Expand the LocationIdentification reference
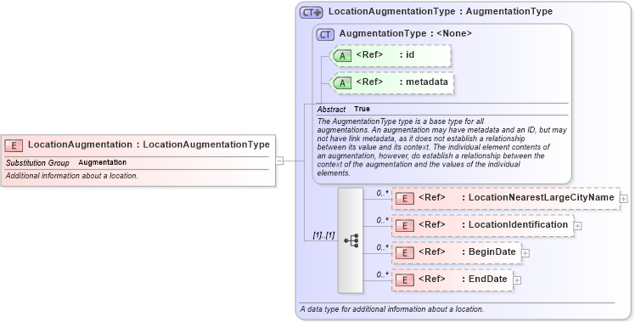 pyautogui.click(x=577, y=226)
